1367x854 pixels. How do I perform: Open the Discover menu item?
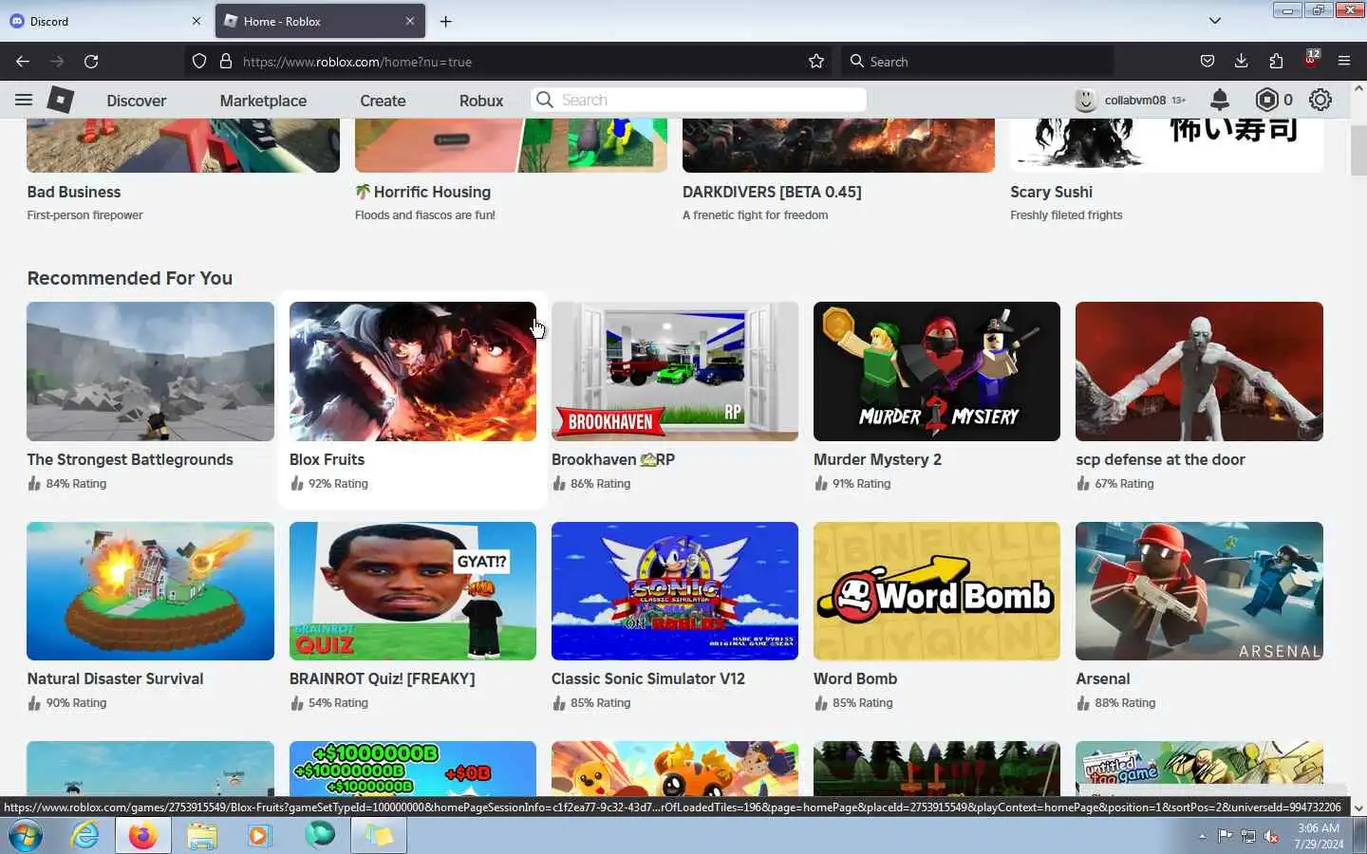137,101
